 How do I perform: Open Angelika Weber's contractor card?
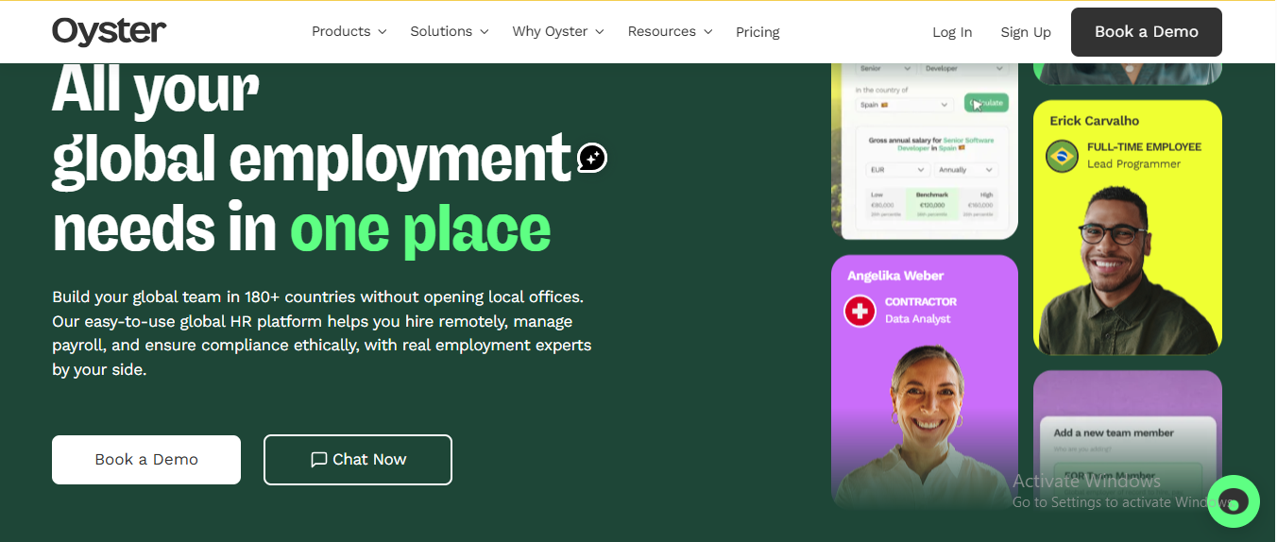click(925, 382)
